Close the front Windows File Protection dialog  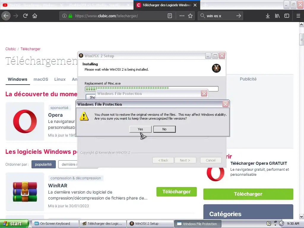point(225,104)
